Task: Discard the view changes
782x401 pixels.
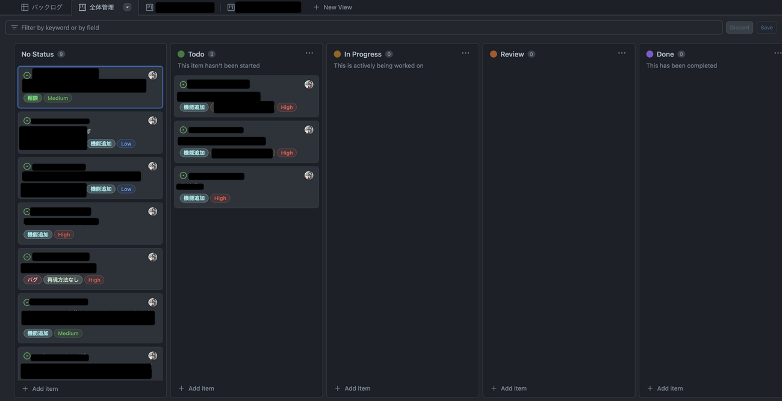Action: click(x=739, y=28)
